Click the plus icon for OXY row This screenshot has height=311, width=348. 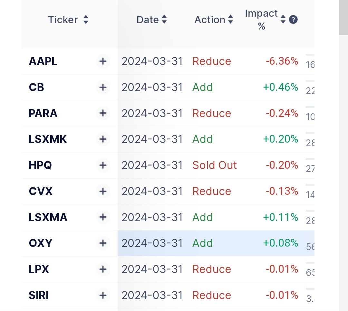point(103,243)
